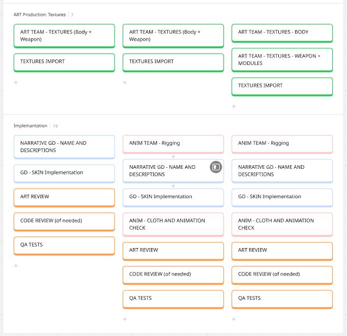The width and height of the screenshot is (347, 336).
Task: Select the right column's ANIM - CLOTH AND ANIMATION CHECK card
Action: click(x=282, y=224)
